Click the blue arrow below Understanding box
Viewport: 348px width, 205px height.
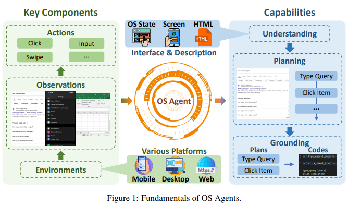(x=290, y=47)
